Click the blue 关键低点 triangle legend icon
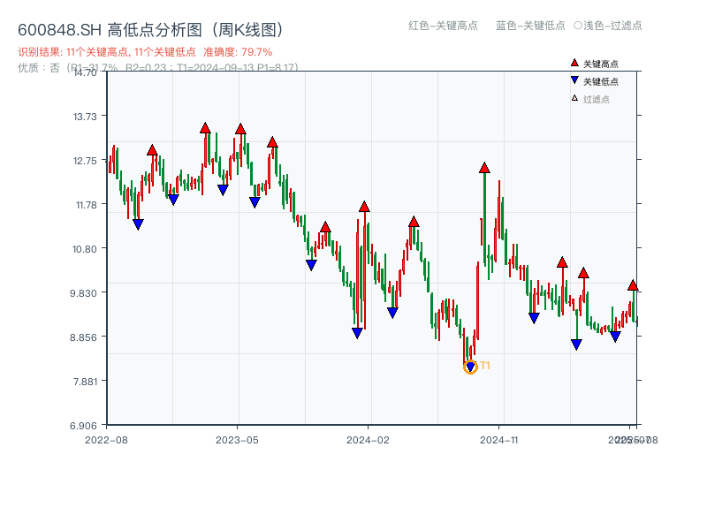 click(x=574, y=80)
